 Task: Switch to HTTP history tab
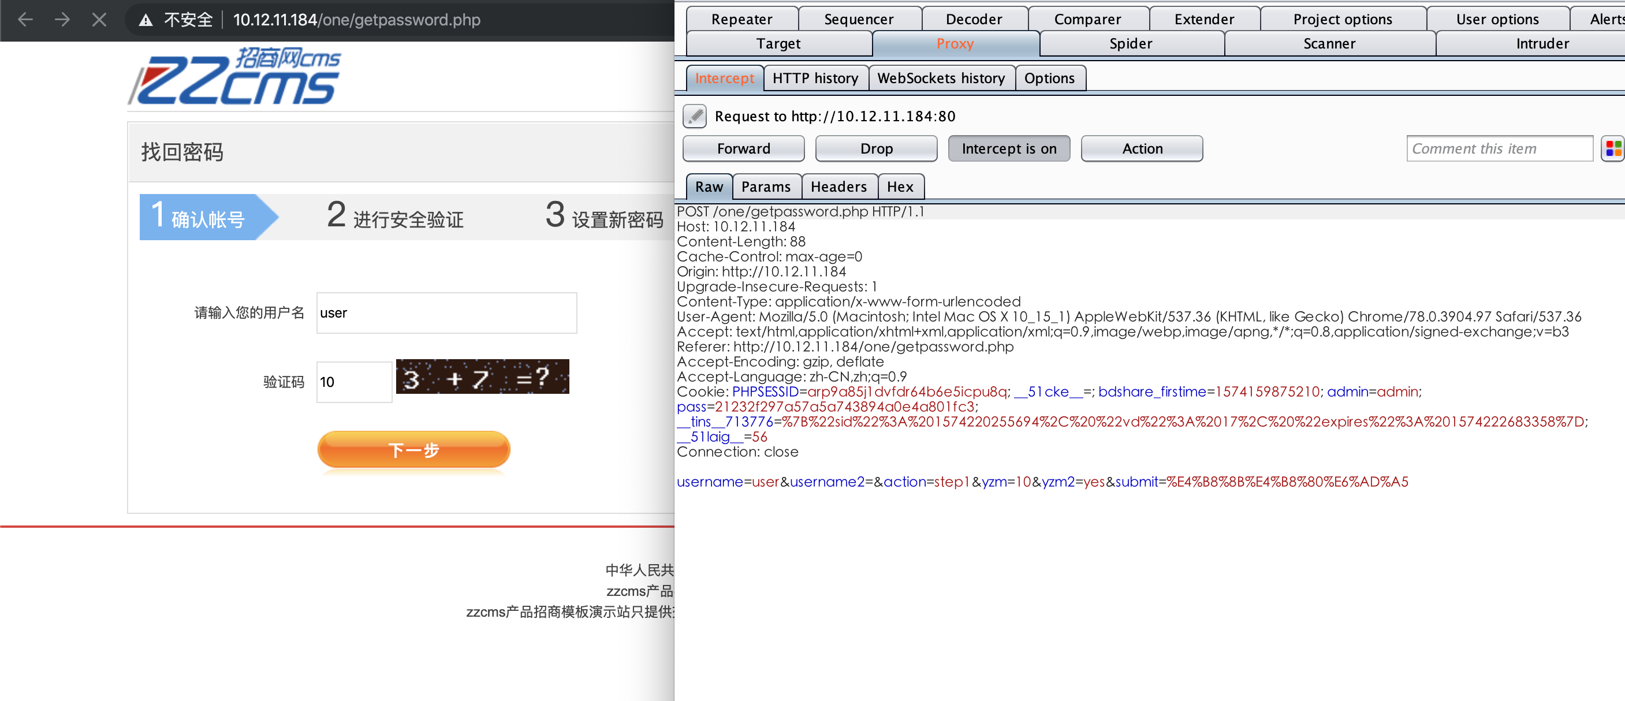(814, 78)
